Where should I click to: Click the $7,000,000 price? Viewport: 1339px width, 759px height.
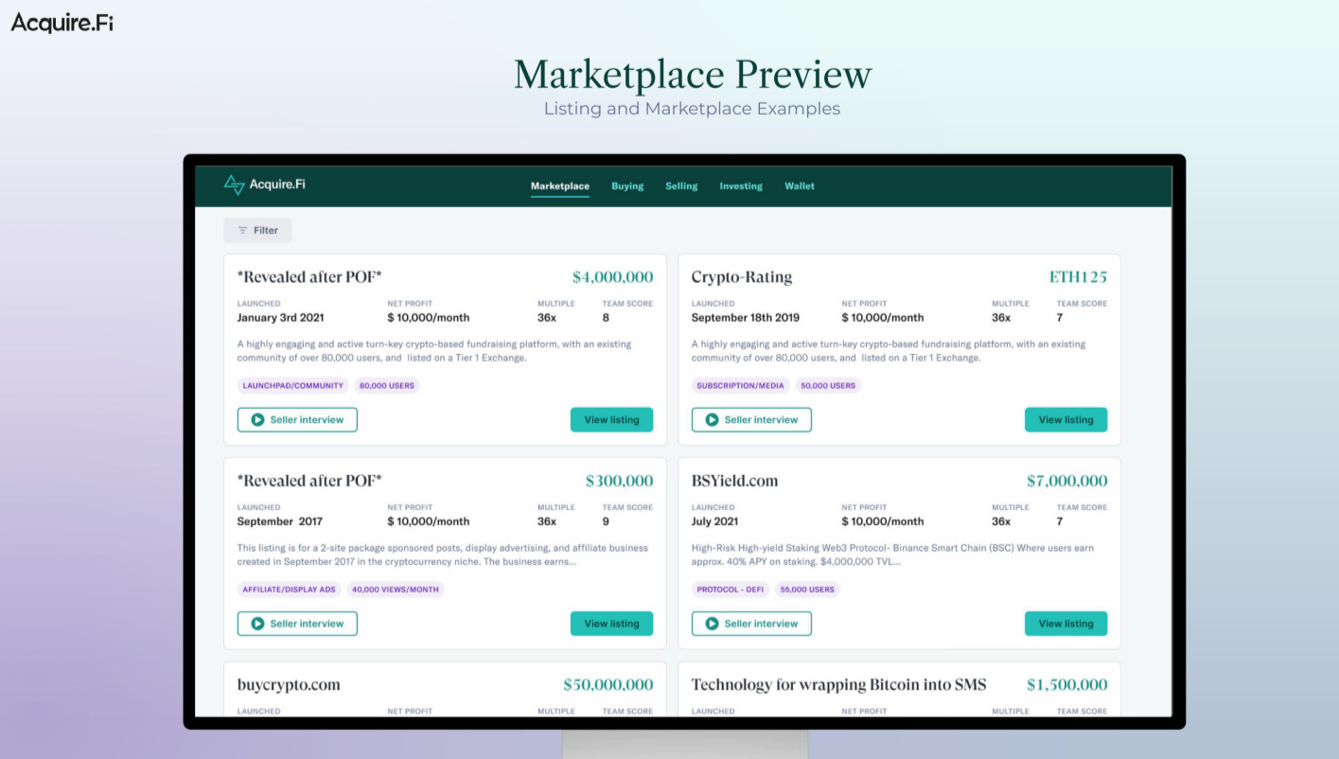1066,481
